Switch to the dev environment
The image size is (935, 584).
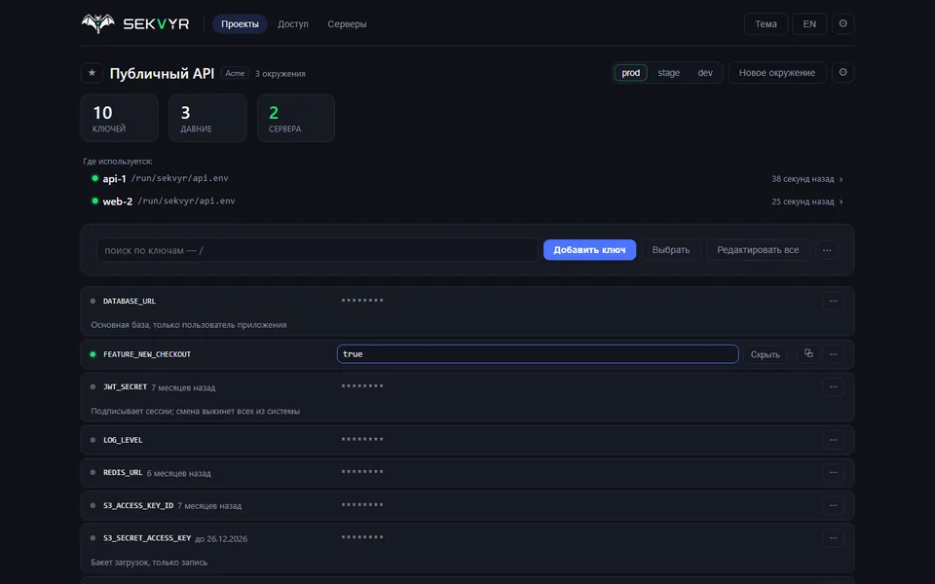(x=705, y=73)
